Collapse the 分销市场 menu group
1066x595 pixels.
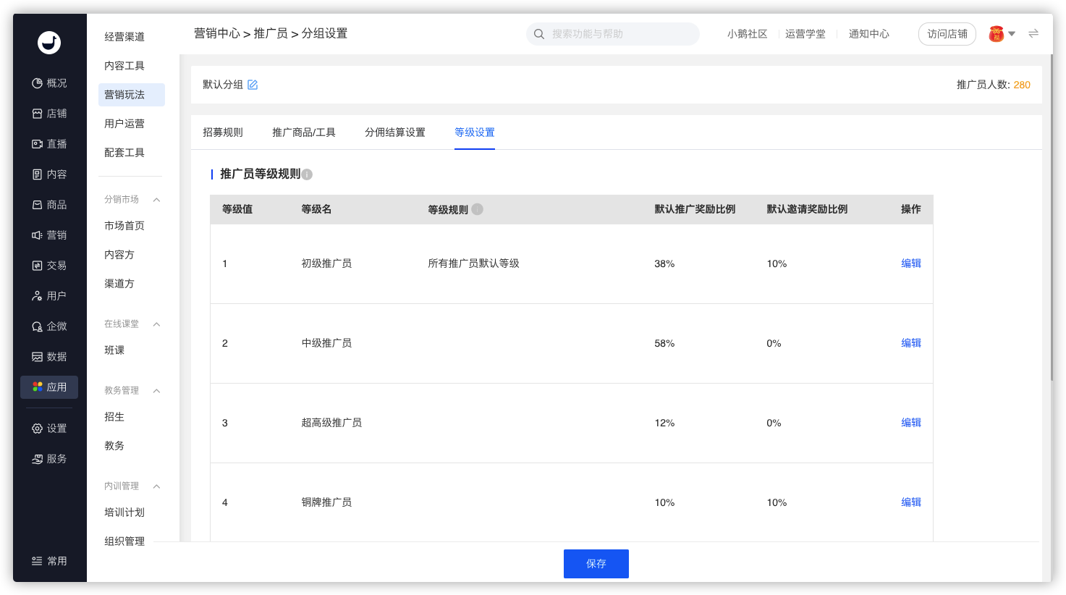click(x=156, y=200)
